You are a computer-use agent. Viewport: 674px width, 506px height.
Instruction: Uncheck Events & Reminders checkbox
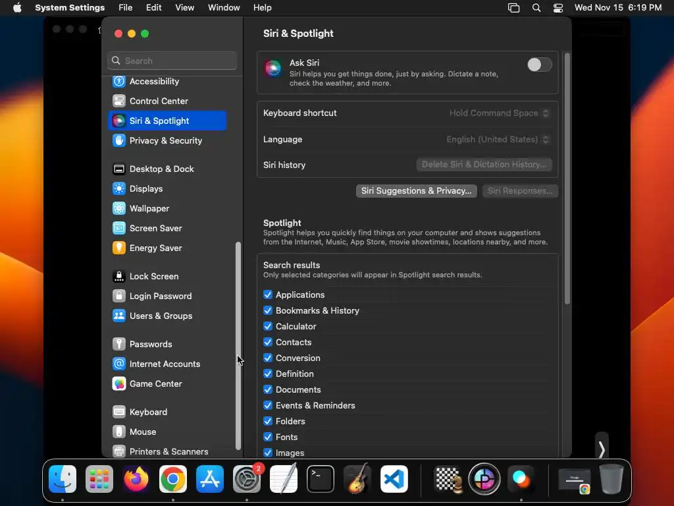(268, 405)
